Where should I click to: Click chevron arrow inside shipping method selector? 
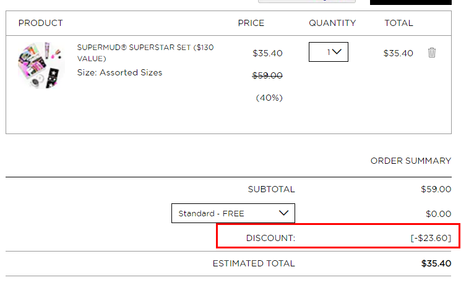pos(283,213)
